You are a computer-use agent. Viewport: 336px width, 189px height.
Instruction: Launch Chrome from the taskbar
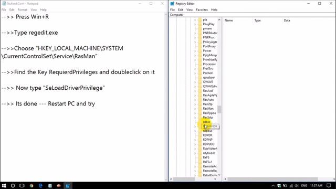(x=31, y=185)
